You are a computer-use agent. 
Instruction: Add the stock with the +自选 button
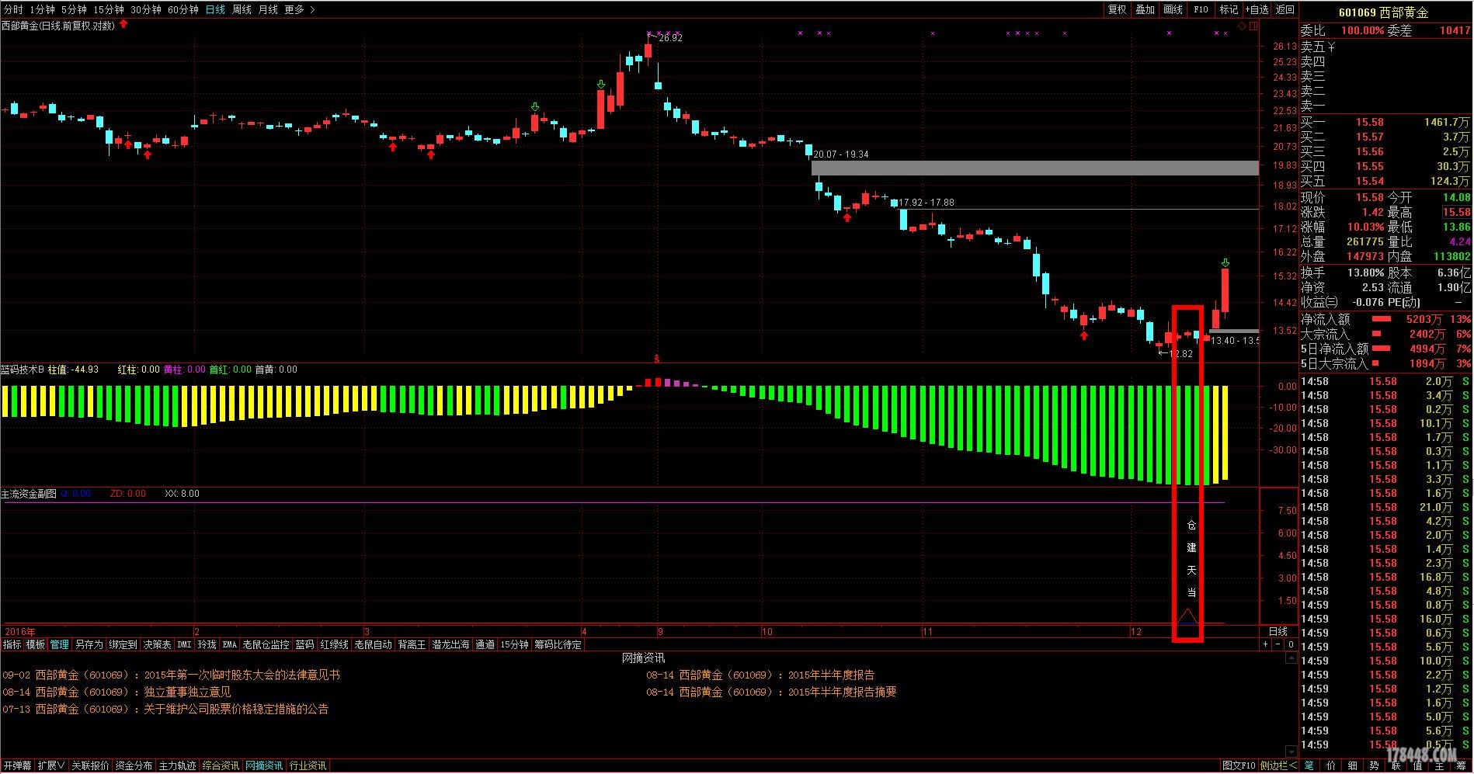coord(1257,9)
